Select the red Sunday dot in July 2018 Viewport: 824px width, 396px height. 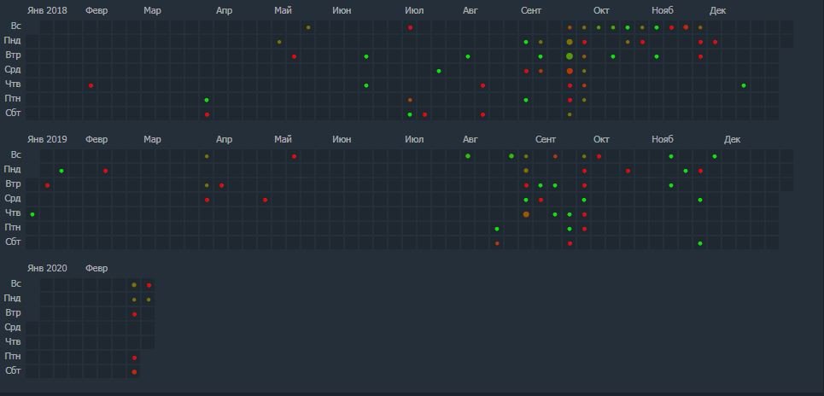tap(410, 27)
